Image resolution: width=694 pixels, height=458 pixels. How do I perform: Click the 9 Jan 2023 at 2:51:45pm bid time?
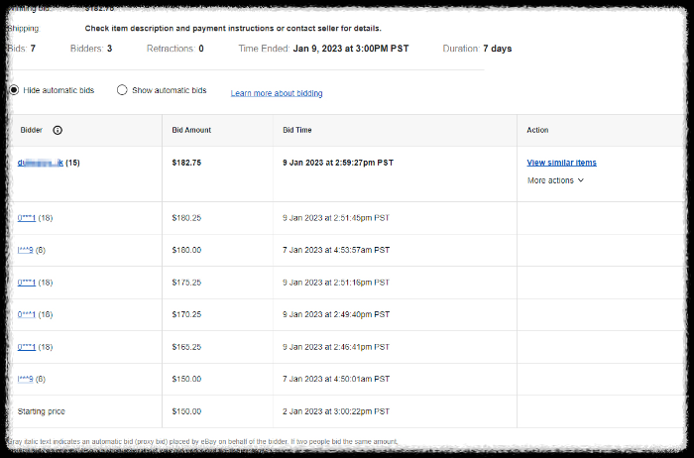click(x=336, y=218)
